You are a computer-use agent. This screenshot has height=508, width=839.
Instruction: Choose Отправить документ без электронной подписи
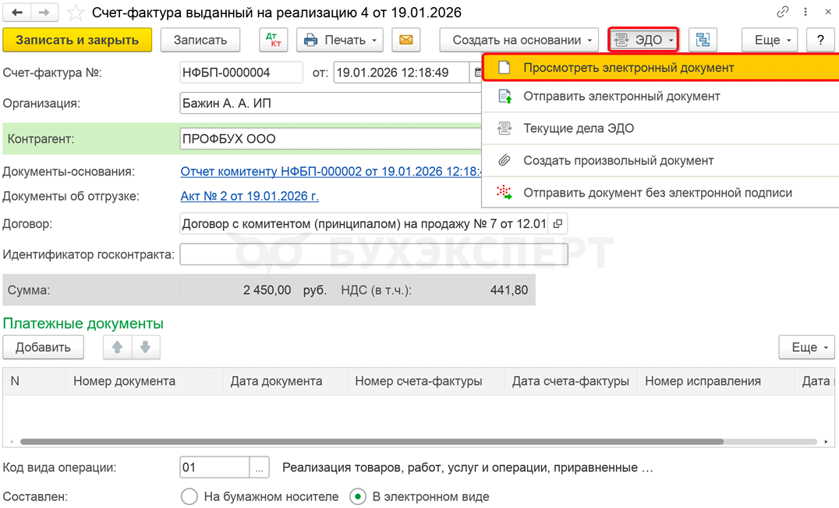(x=660, y=193)
